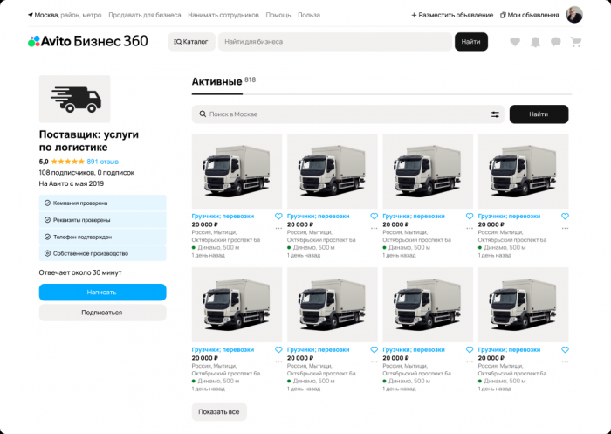
Task: Open three-dot menu of the first listing
Action: point(278,229)
